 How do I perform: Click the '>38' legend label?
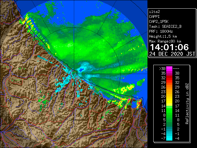162,69
